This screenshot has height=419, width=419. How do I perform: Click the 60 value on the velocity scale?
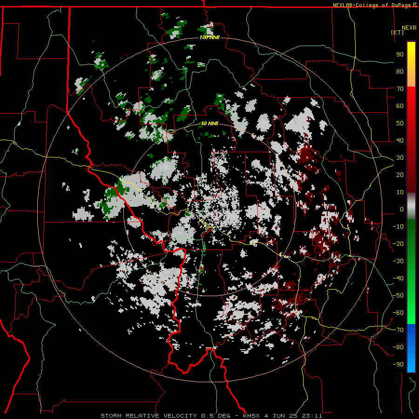pyautogui.click(x=400, y=106)
